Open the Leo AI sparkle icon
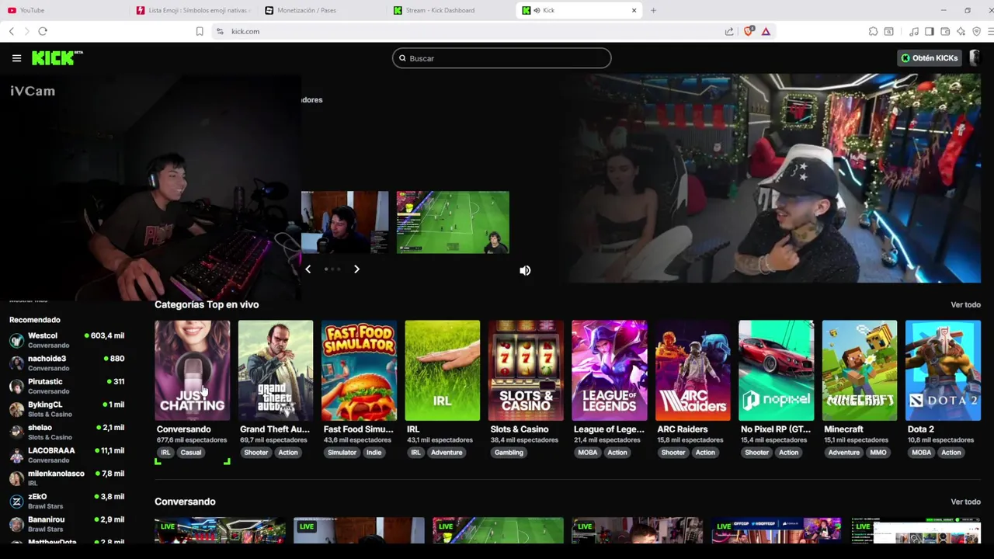The height and width of the screenshot is (559, 994). [961, 31]
